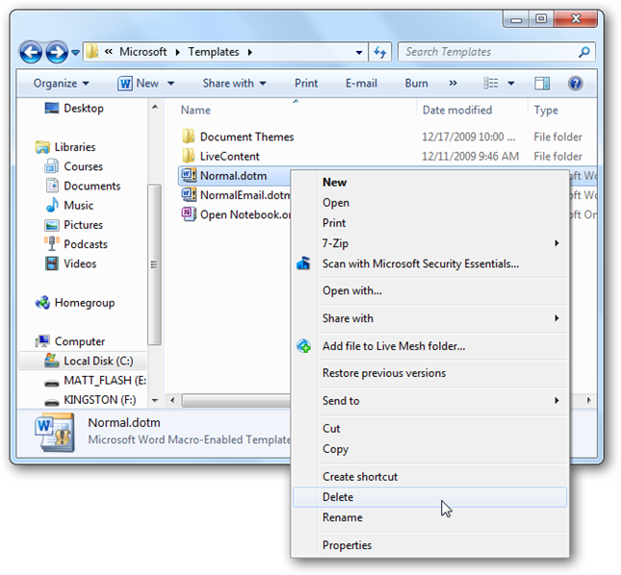The height and width of the screenshot is (575, 621).
Task: Select the NormalEmail.dotm file
Action: click(236, 195)
